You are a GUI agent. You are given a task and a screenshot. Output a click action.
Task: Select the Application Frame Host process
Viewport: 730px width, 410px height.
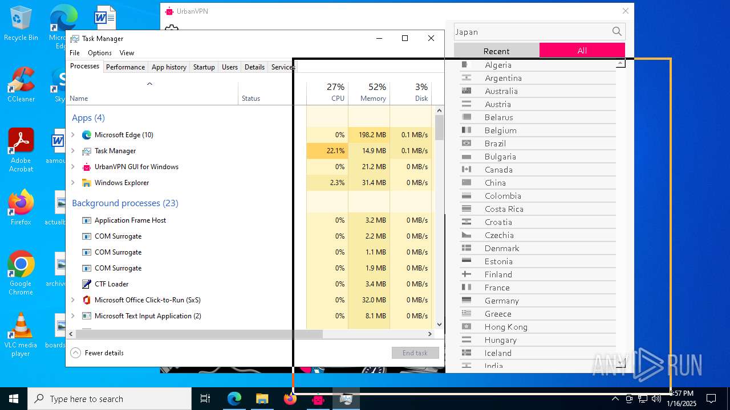coord(130,220)
